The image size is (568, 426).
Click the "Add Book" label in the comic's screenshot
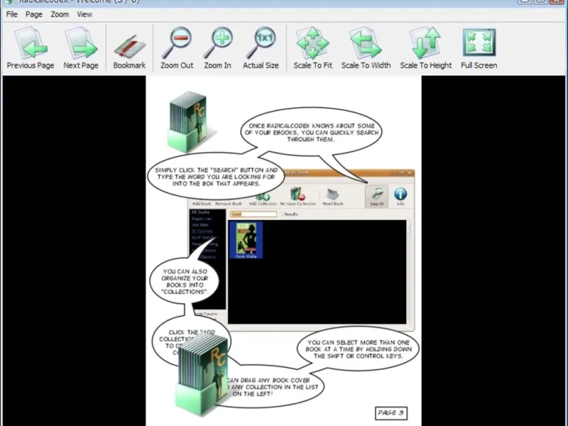202,204
